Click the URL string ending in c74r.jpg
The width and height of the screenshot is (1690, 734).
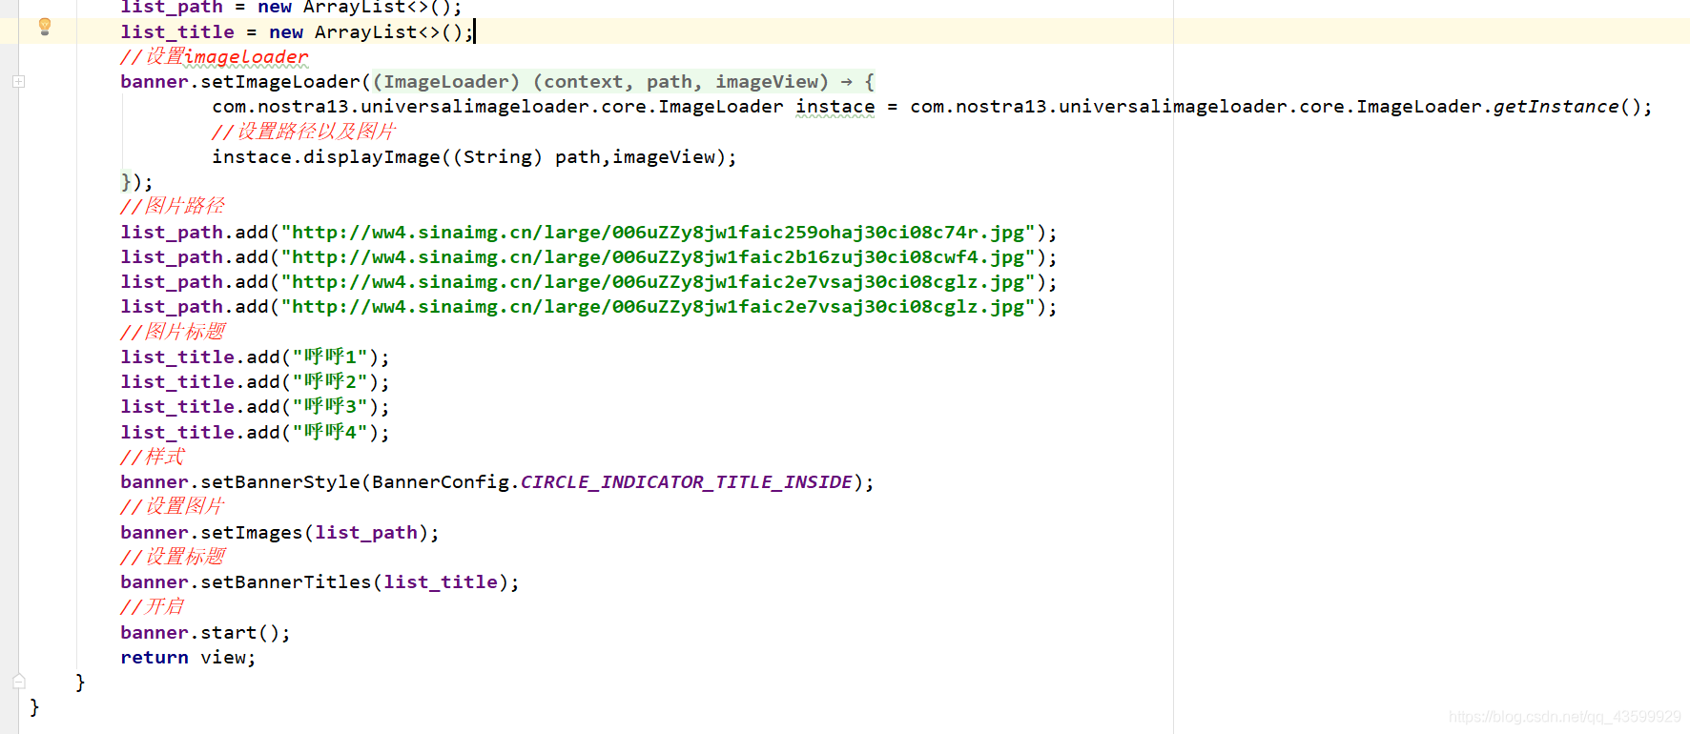pyautogui.click(x=658, y=233)
